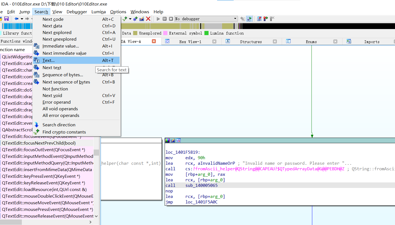Choose Next explored menu entry
The width and height of the screenshot is (395, 225).
click(77, 32)
